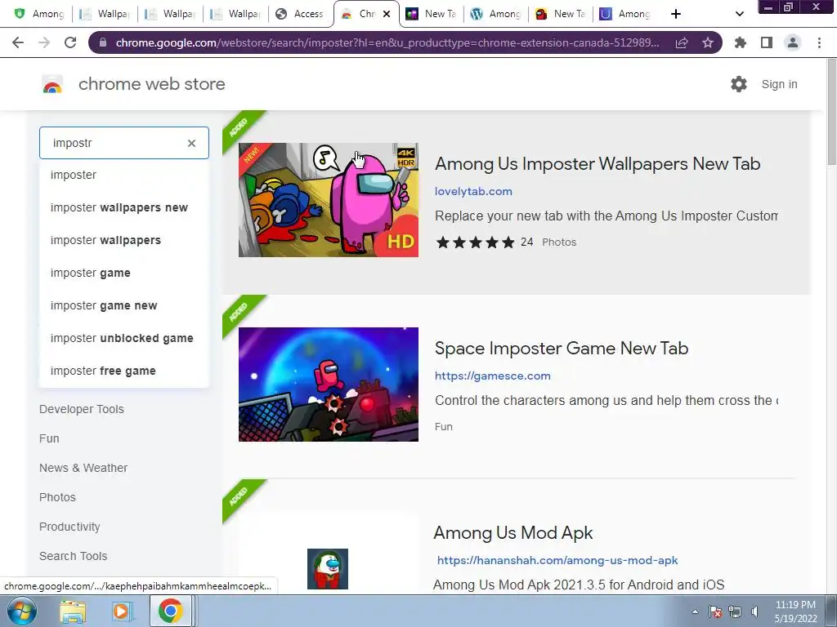The height and width of the screenshot is (627, 837).
Task: Click Sign in
Action: [779, 84]
